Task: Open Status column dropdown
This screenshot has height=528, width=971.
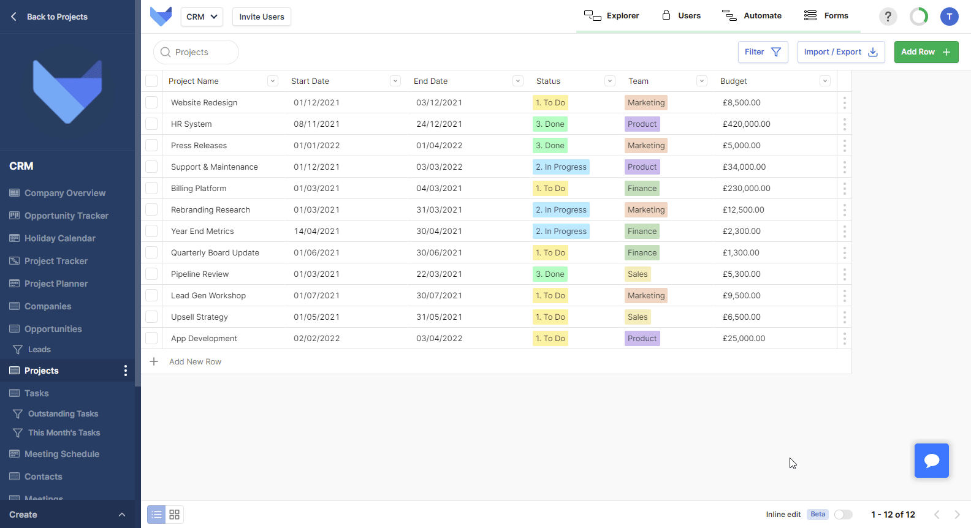Action: pyautogui.click(x=610, y=81)
